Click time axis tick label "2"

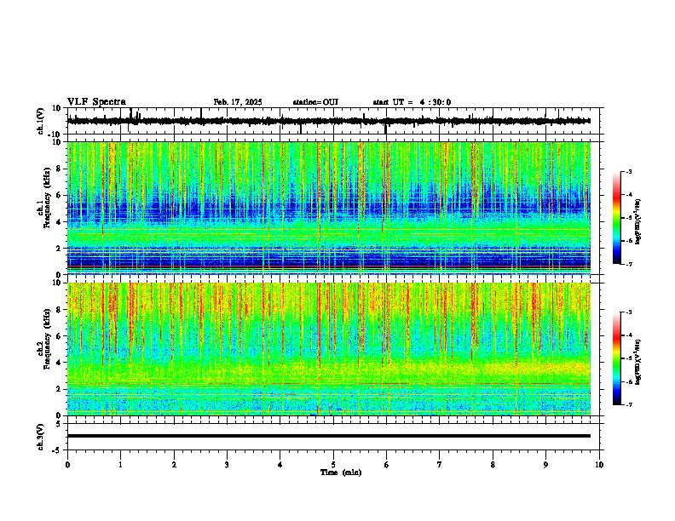pos(174,465)
